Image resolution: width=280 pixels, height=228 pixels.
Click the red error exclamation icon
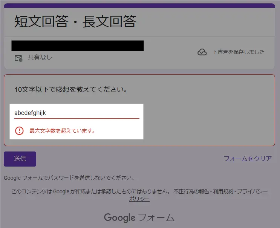pos(19,131)
